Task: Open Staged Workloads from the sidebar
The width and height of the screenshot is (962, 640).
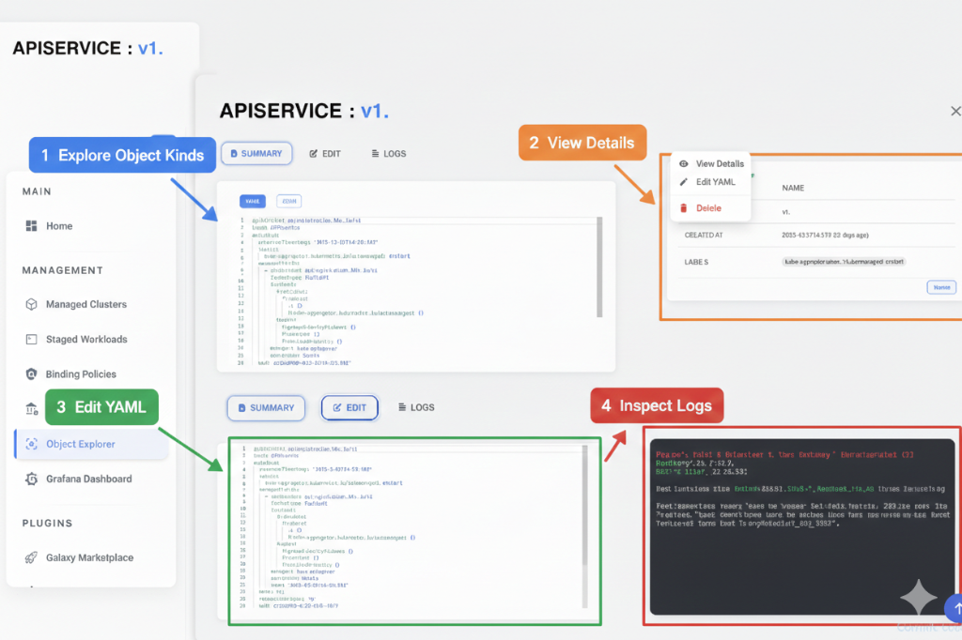Action: [32, 339]
